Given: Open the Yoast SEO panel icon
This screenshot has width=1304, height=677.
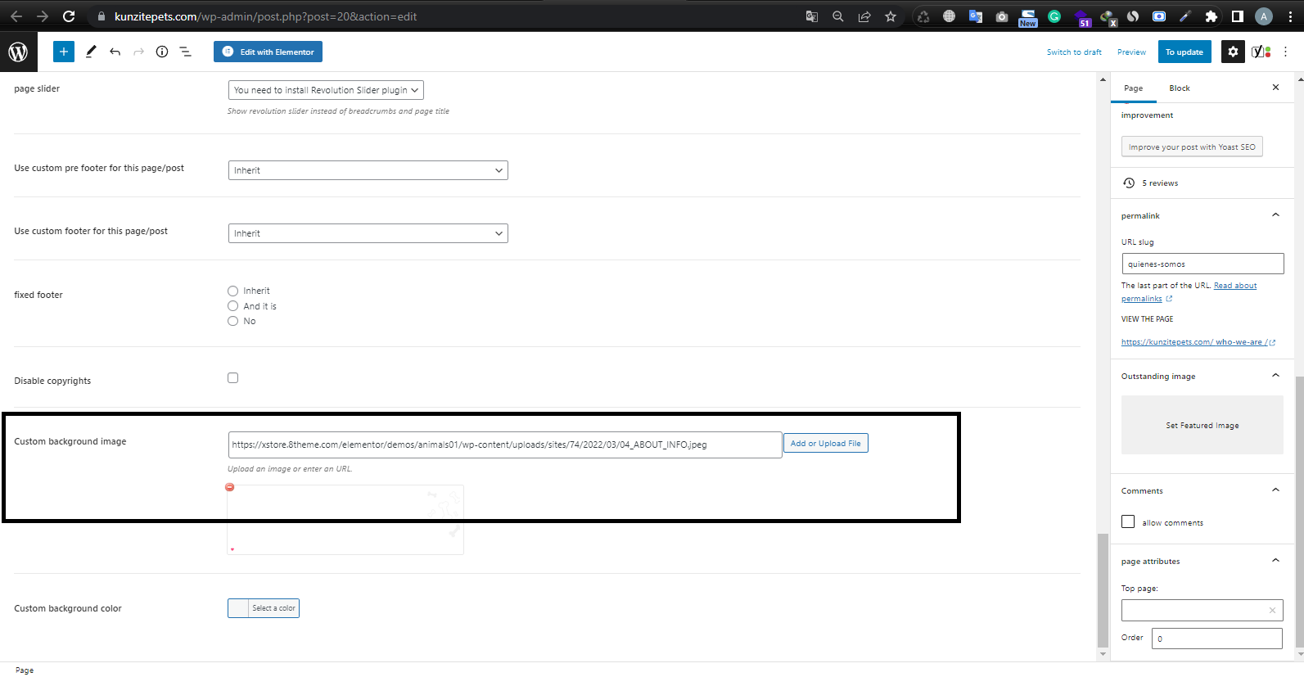Looking at the screenshot, I should tap(1261, 52).
